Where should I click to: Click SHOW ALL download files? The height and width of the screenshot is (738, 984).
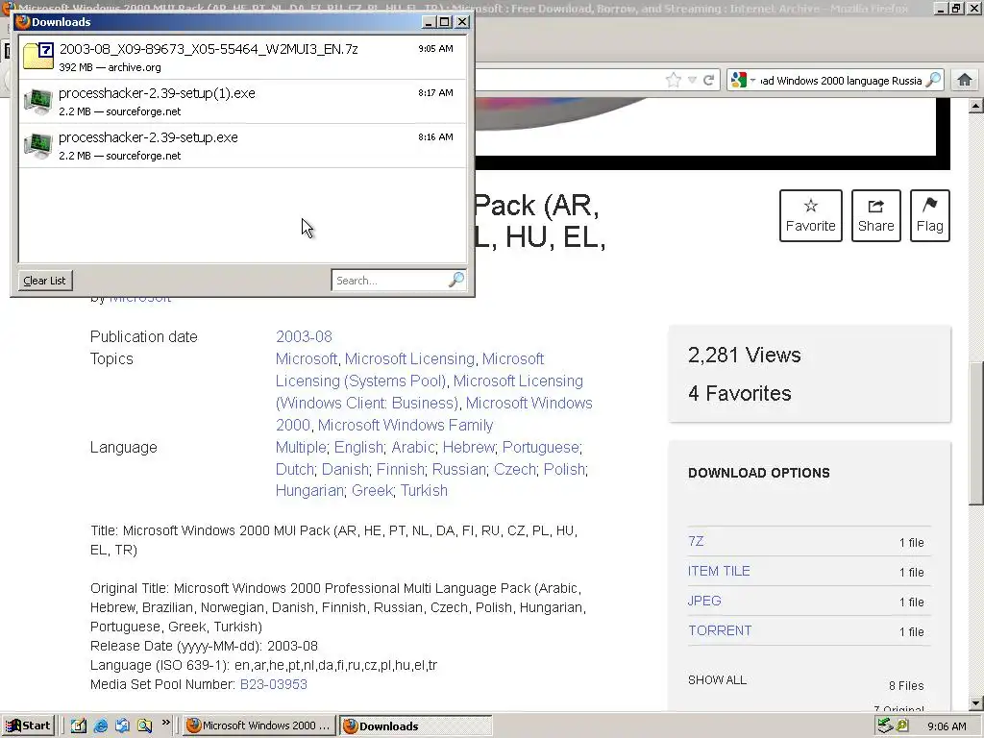pyautogui.click(x=717, y=680)
